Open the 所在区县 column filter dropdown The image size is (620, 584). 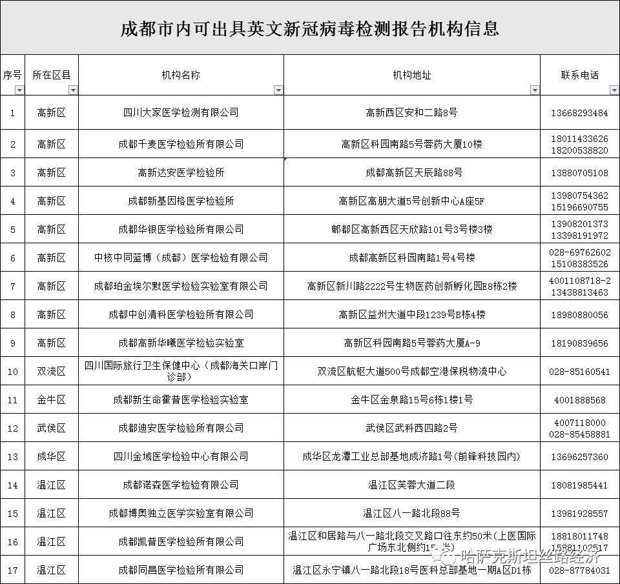click(x=73, y=90)
